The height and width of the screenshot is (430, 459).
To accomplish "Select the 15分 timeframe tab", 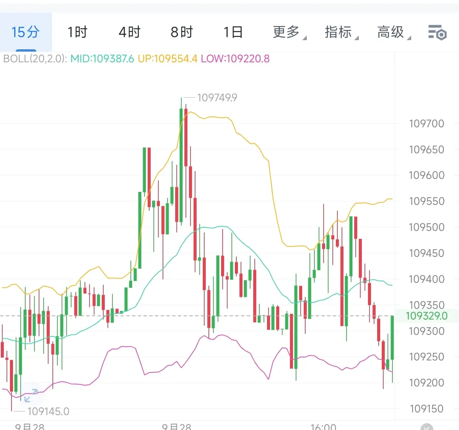I will (26, 32).
